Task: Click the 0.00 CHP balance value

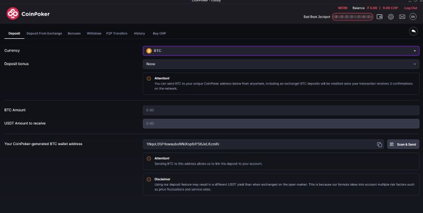Action: [x=390, y=8]
